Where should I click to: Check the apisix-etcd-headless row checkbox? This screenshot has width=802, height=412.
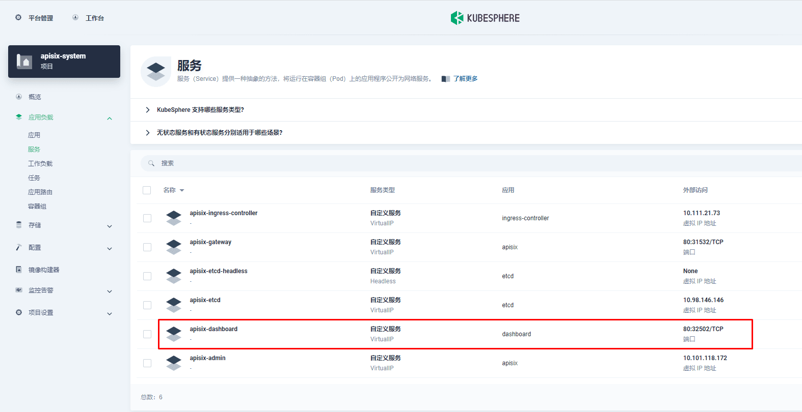[147, 276]
